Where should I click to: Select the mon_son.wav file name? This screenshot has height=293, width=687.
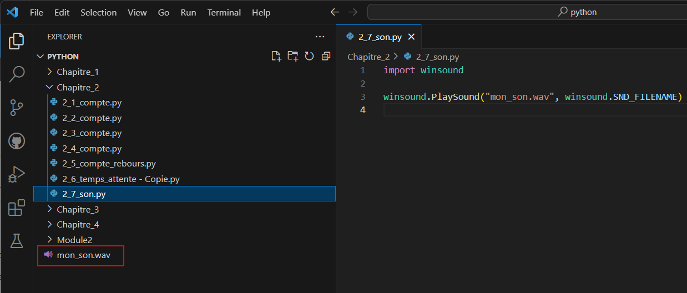[x=83, y=255]
